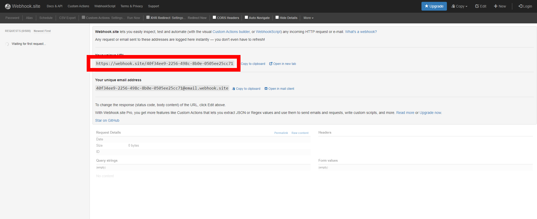The image size is (537, 219).
Task: Change sort order from Newest First
Action: (42, 31)
